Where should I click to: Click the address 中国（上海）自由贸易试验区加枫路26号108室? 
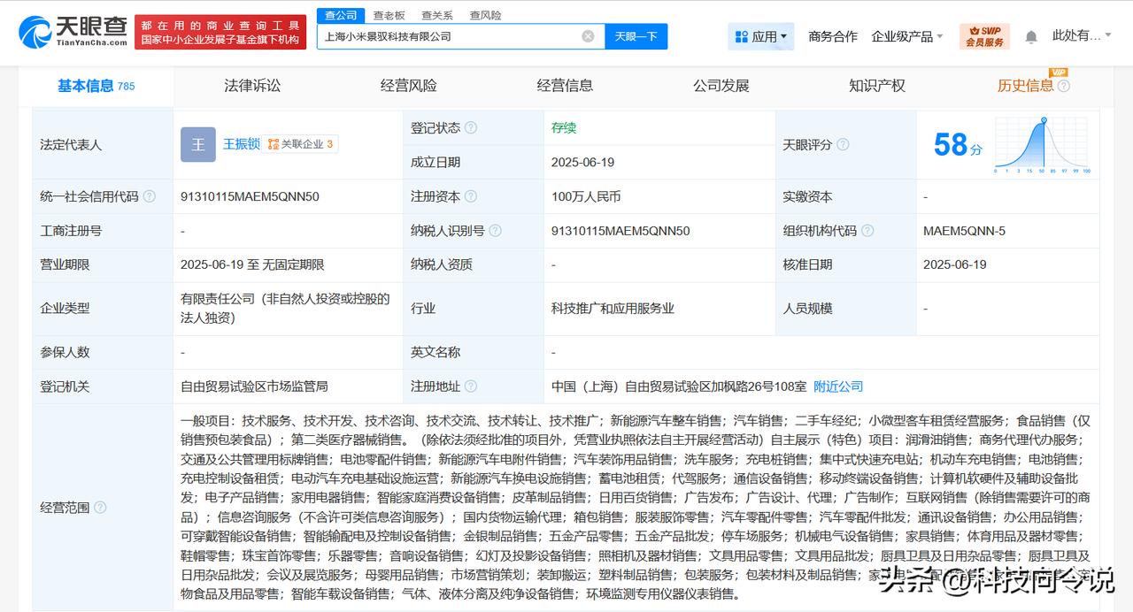click(679, 386)
